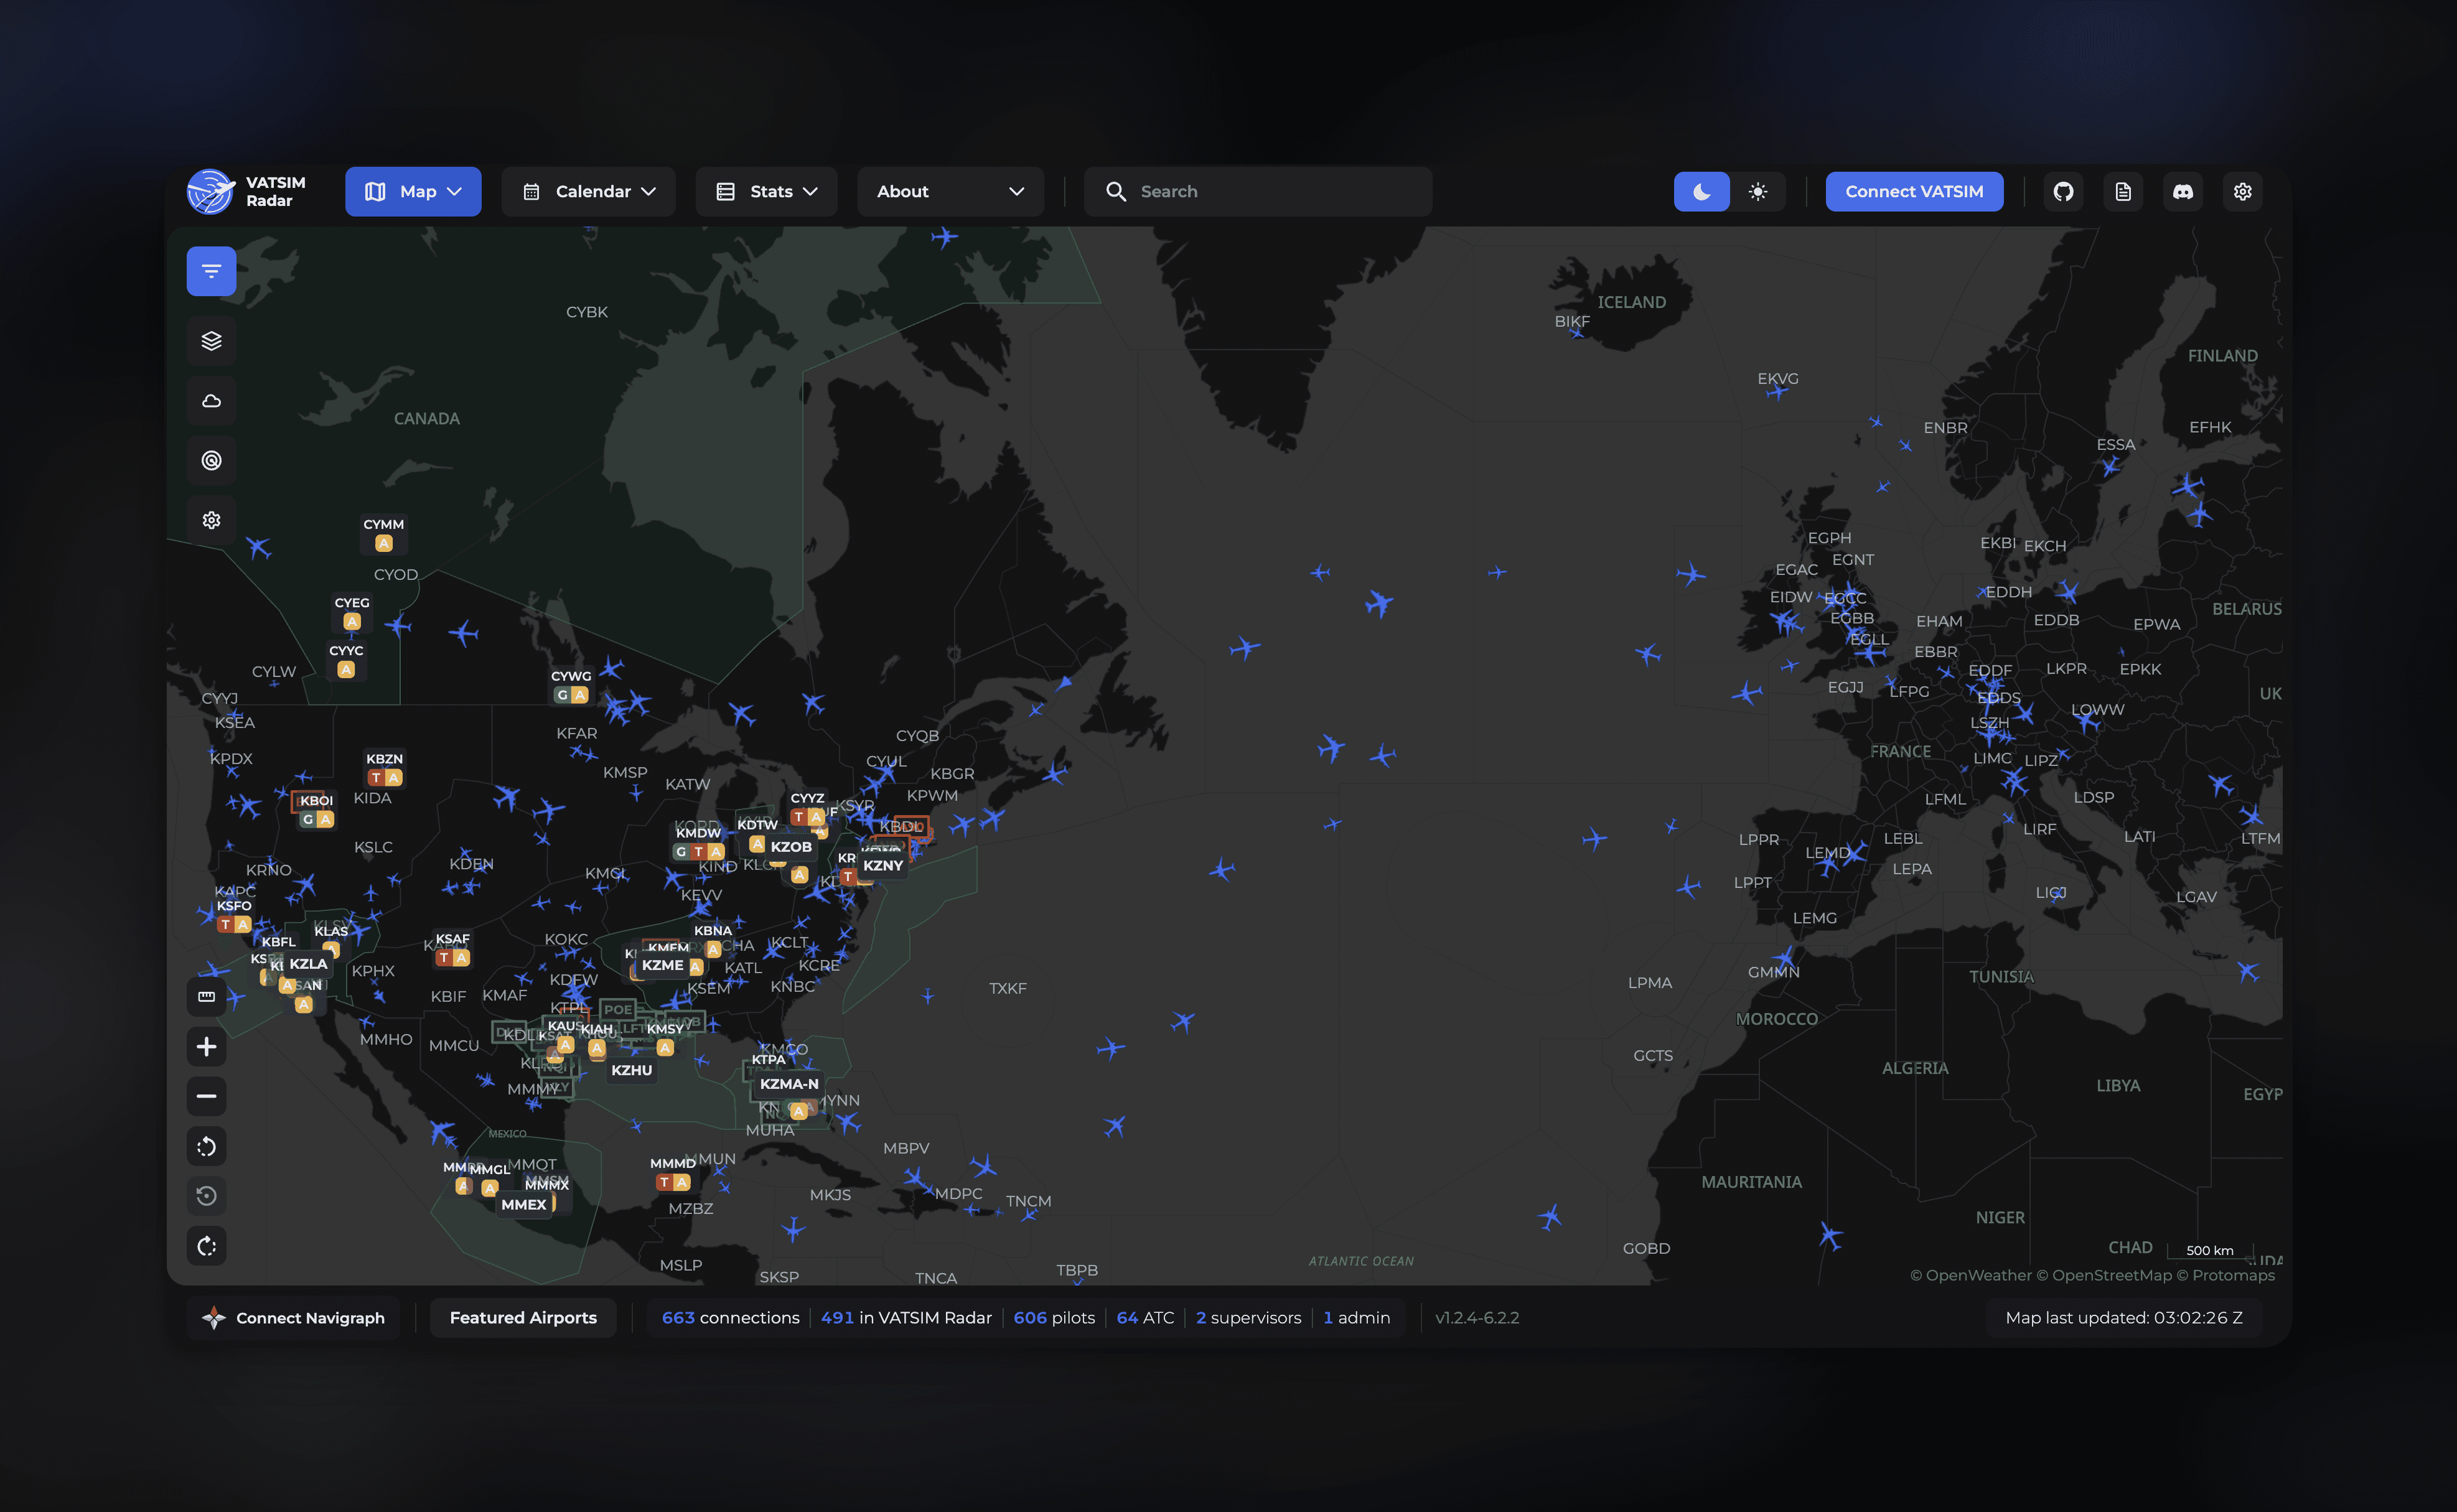Rotate the map clockwise
The height and width of the screenshot is (1512, 2457).
tap(206, 1246)
